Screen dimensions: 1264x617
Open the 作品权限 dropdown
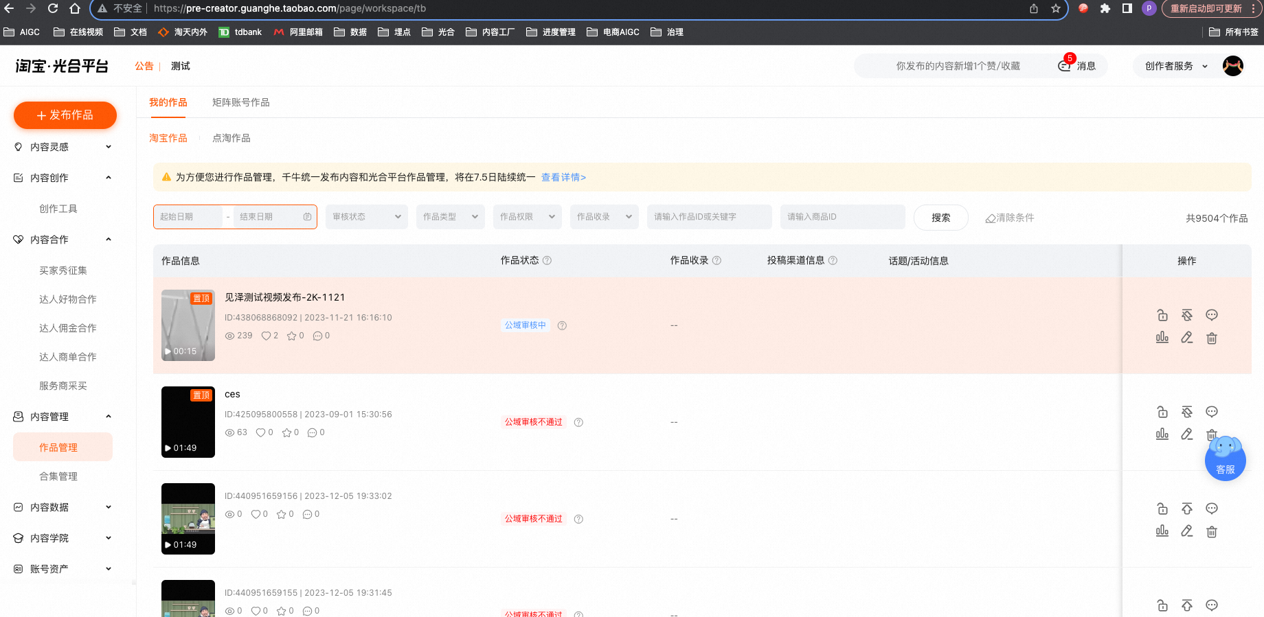(528, 217)
